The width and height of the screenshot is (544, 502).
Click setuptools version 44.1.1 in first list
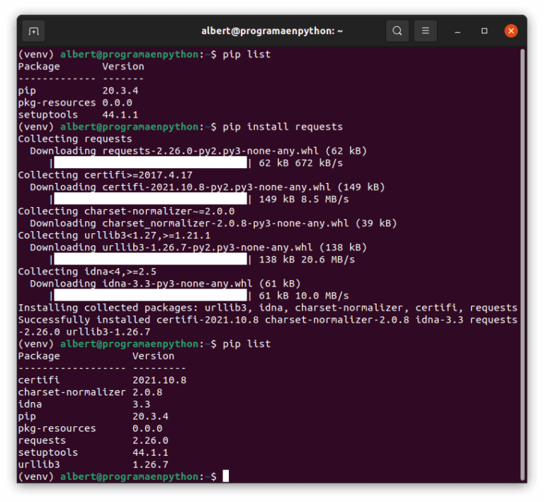[x=120, y=115]
